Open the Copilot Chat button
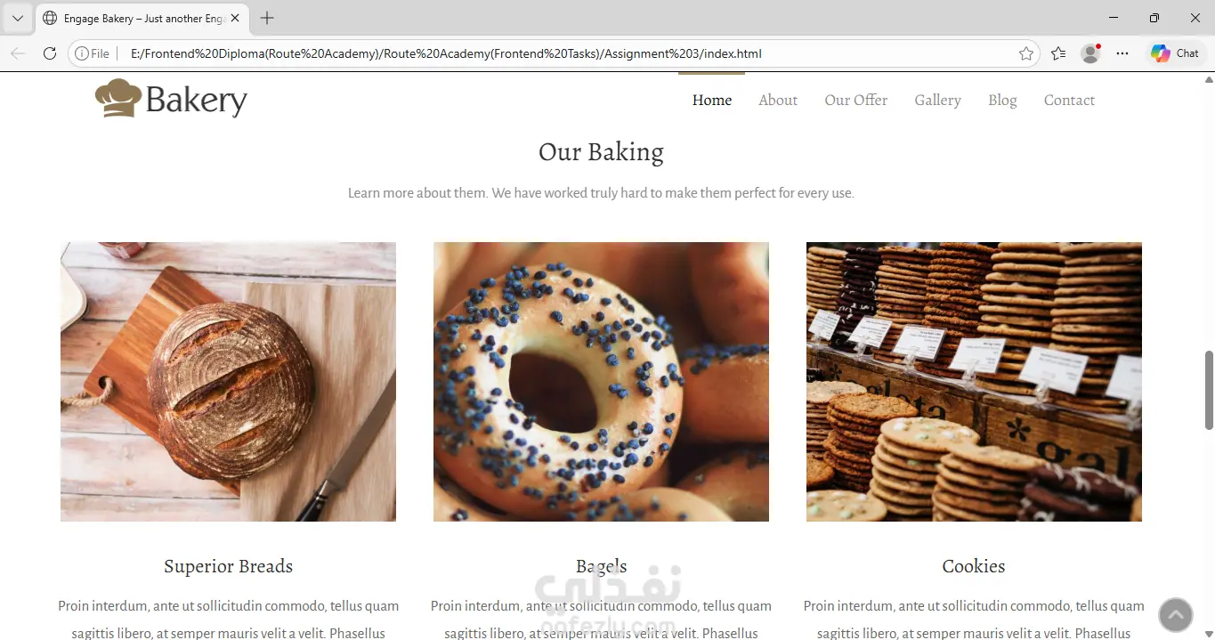Screen dimensions: 1215x640 coord(1174,53)
